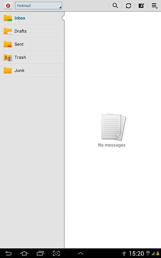Open the Hotmail account dropdown
Image resolution: width=161 pixels, height=258 pixels.
click(39, 6)
